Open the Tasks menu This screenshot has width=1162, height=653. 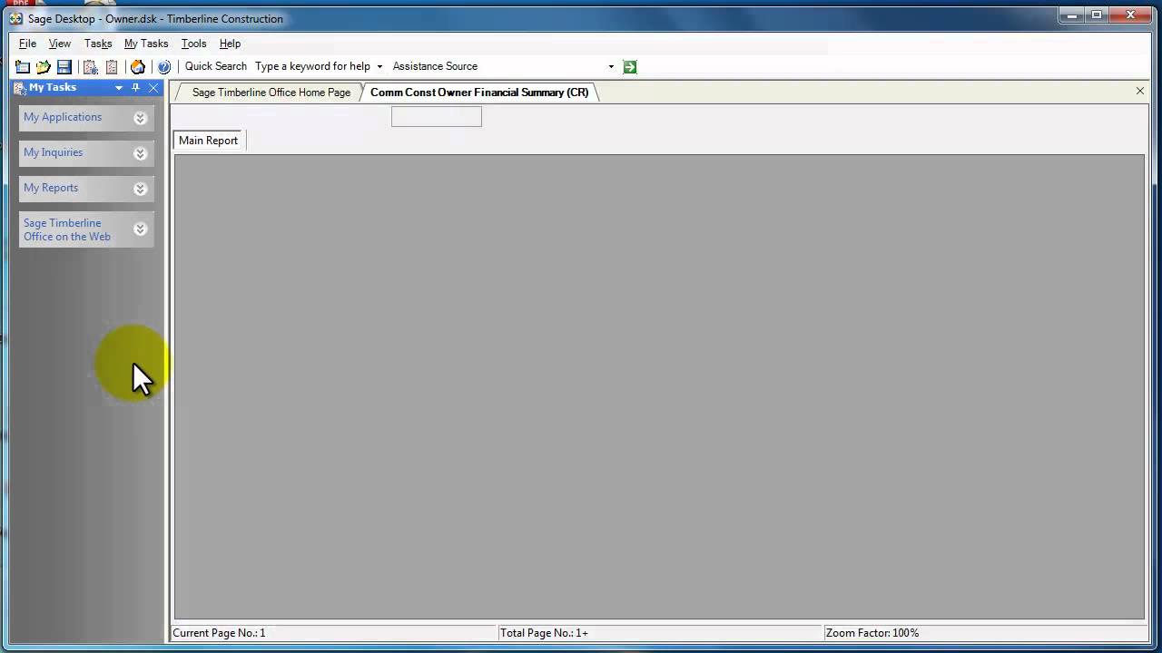pyautogui.click(x=98, y=44)
